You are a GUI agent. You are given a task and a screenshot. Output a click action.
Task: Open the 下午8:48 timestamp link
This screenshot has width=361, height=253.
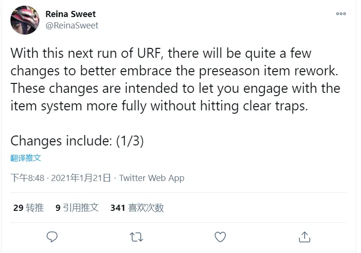pyautogui.click(x=27, y=178)
